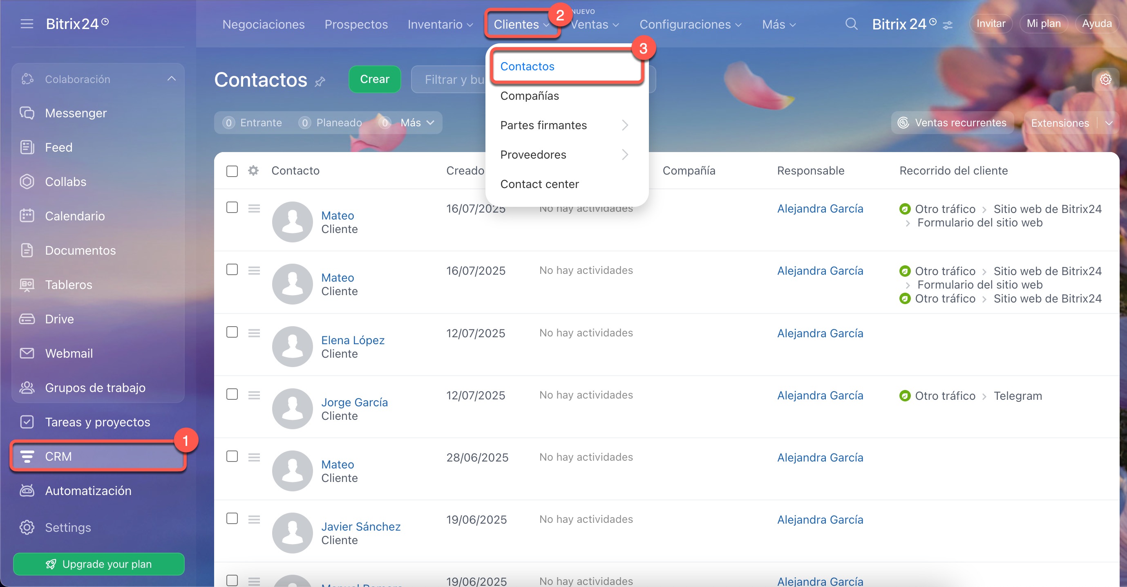Viewport: 1127px width, 587px height.
Task: Click drag handle of Elena López row
Action: [x=254, y=333]
